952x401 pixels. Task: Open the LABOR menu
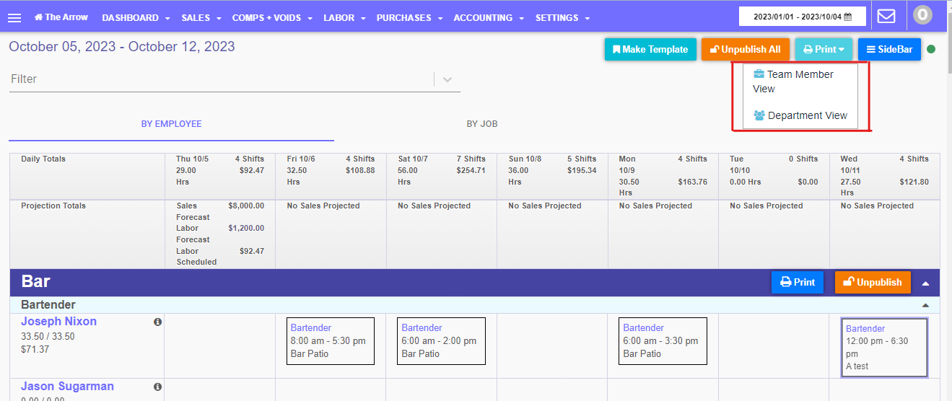point(344,18)
